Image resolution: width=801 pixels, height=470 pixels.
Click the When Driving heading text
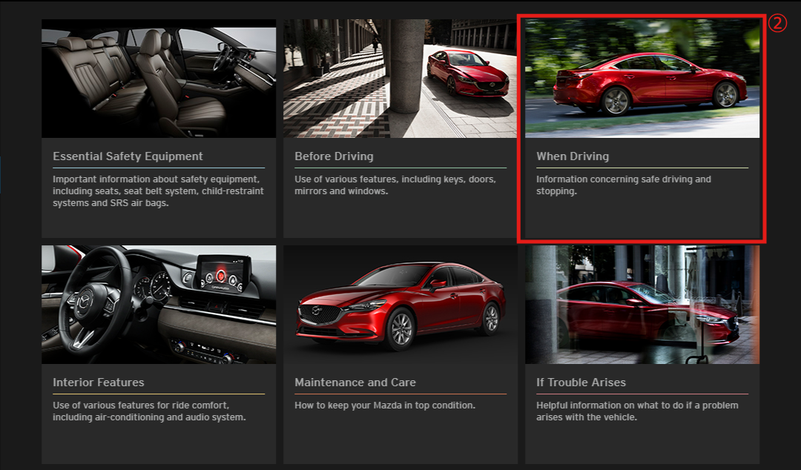573,156
